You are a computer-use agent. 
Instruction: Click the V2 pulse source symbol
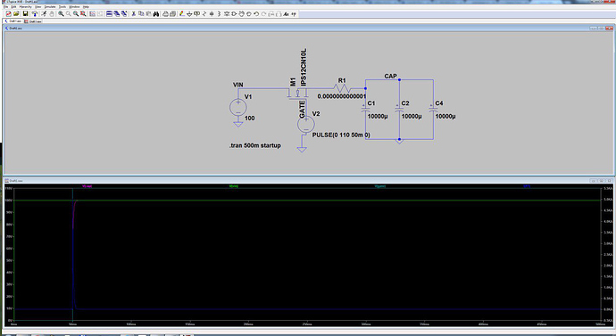tap(305, 125)
